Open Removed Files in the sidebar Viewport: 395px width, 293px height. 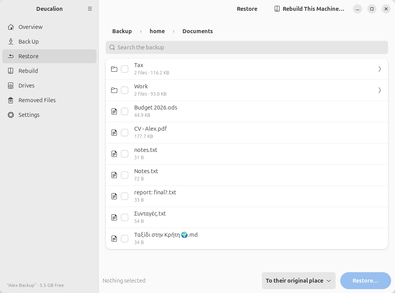[49, 100]
